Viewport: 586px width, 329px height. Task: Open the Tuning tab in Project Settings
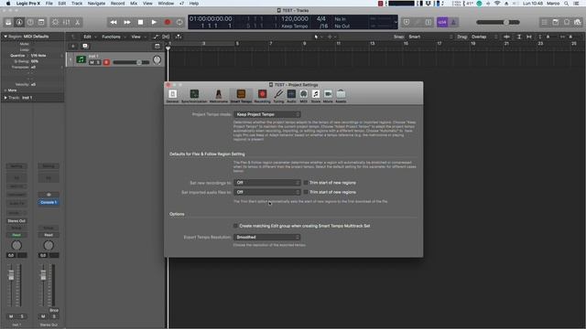click(278, 96)
